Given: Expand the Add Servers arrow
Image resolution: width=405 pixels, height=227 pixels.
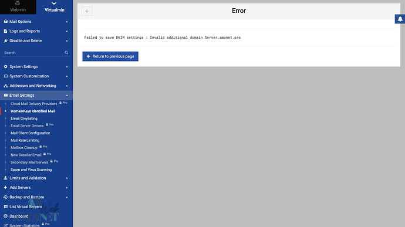Looking at the screenshot, I should [x=67, y=188].
